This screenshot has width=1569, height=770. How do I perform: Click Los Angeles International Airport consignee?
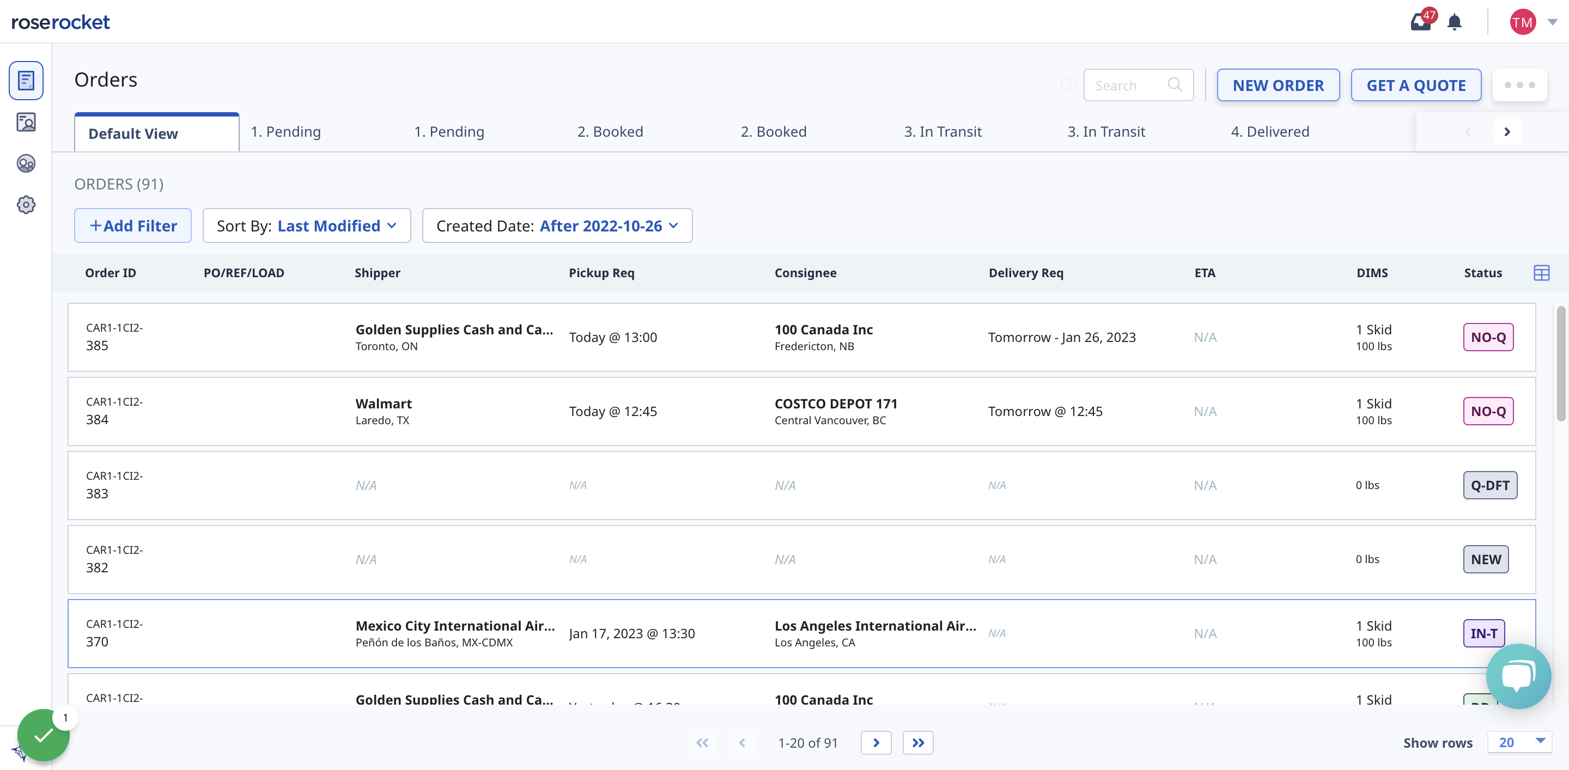click(x=874, y=634)
